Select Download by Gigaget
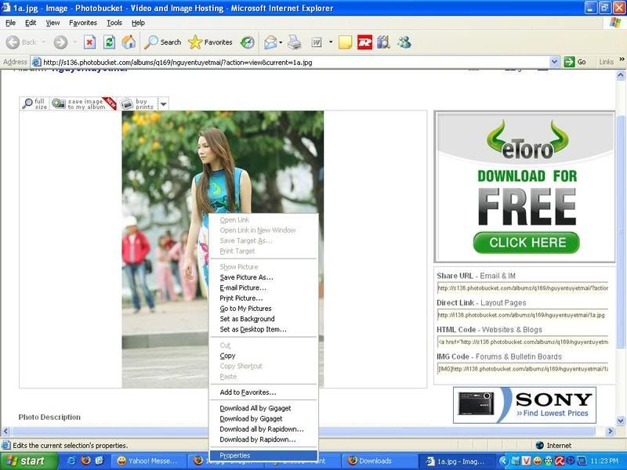The width and height of the screenshot is (627, 470). pos(263,418)
